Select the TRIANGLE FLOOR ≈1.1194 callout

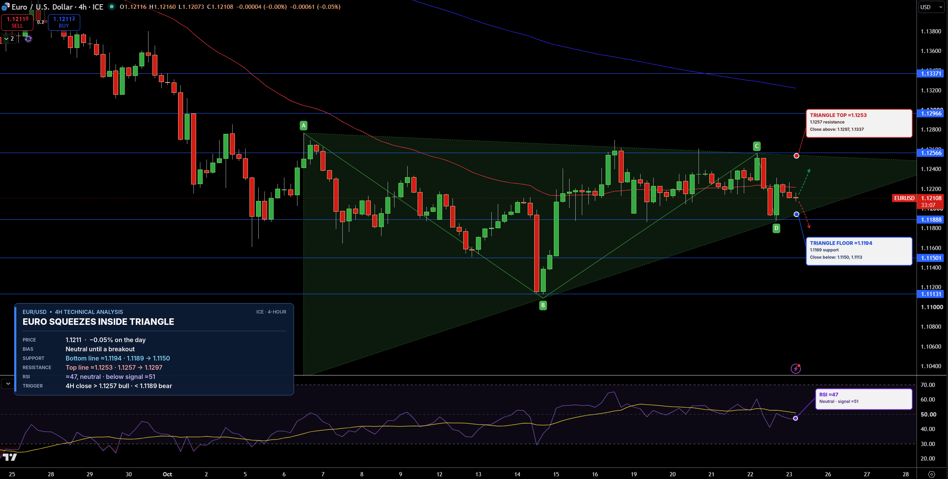(x=859, y=251)
